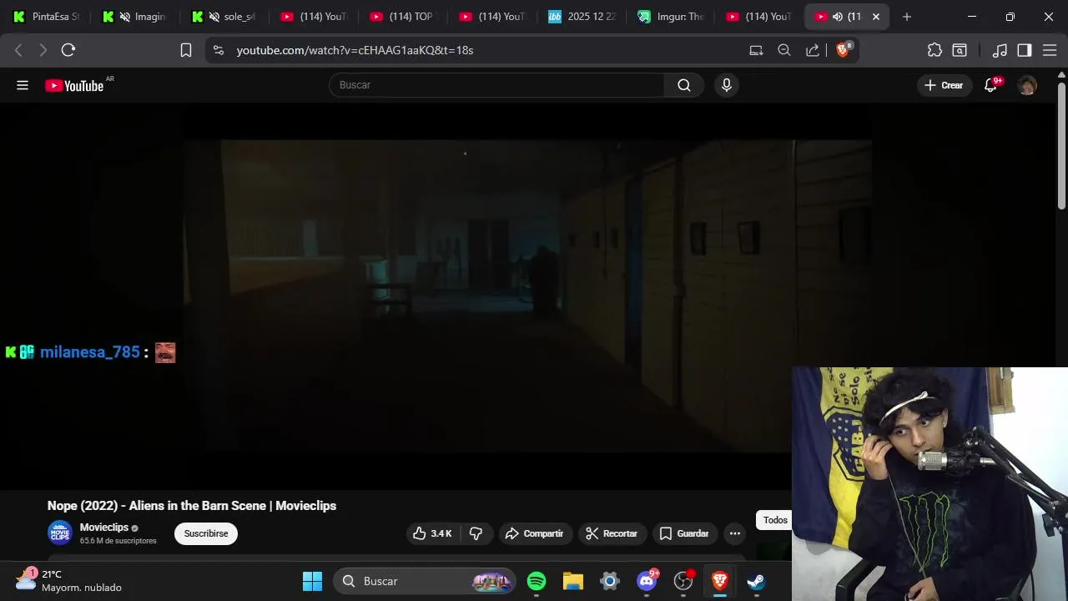Image resolution: width=1068 pixels, height=601 pixels.
Task: Click the page scrollbar thumb
Action: coord(1061,146)
